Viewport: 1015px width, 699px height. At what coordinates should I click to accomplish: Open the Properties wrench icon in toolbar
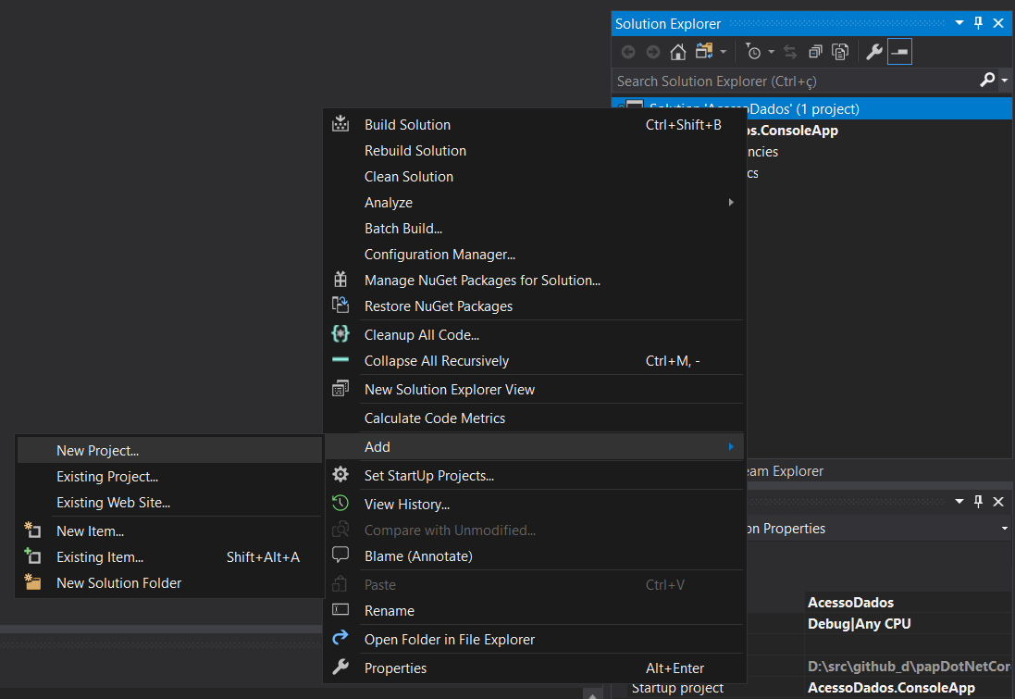coord(873,52)
